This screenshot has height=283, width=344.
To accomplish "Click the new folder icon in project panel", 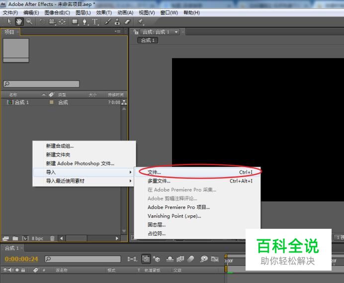I will (15, 238).
